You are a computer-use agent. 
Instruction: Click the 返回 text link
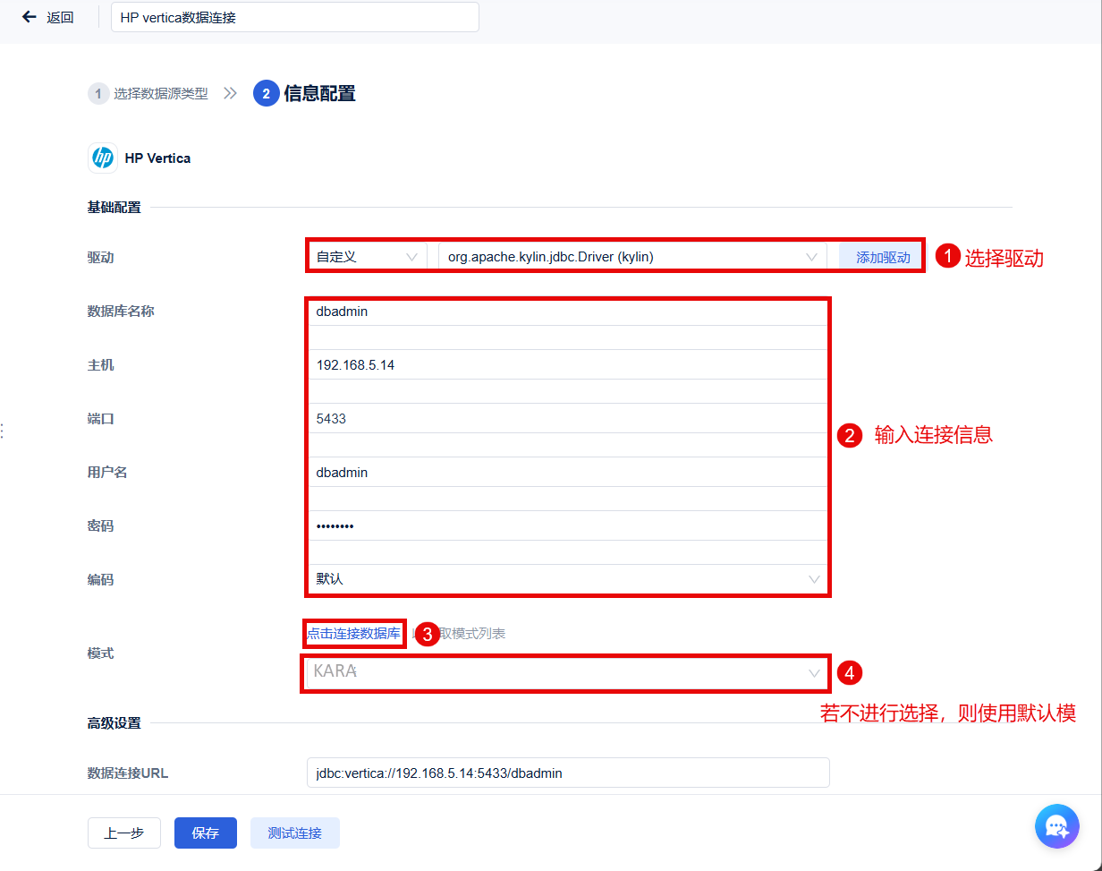60,17
